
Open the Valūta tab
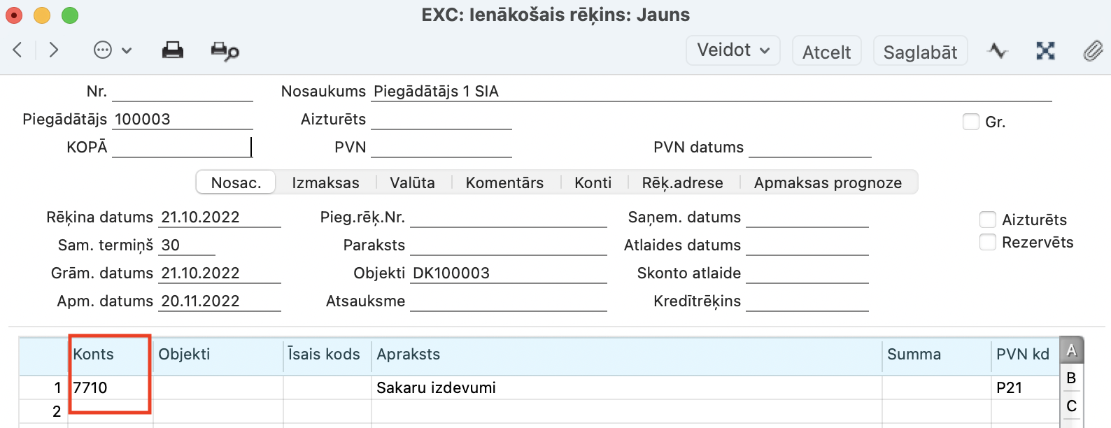click(412, 183)
